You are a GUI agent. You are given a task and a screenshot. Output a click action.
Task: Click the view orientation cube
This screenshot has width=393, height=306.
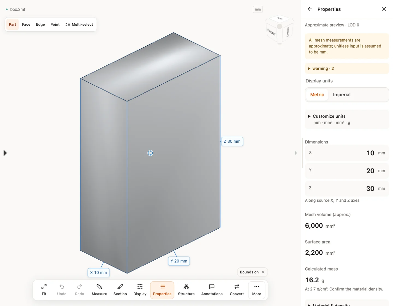280,29
